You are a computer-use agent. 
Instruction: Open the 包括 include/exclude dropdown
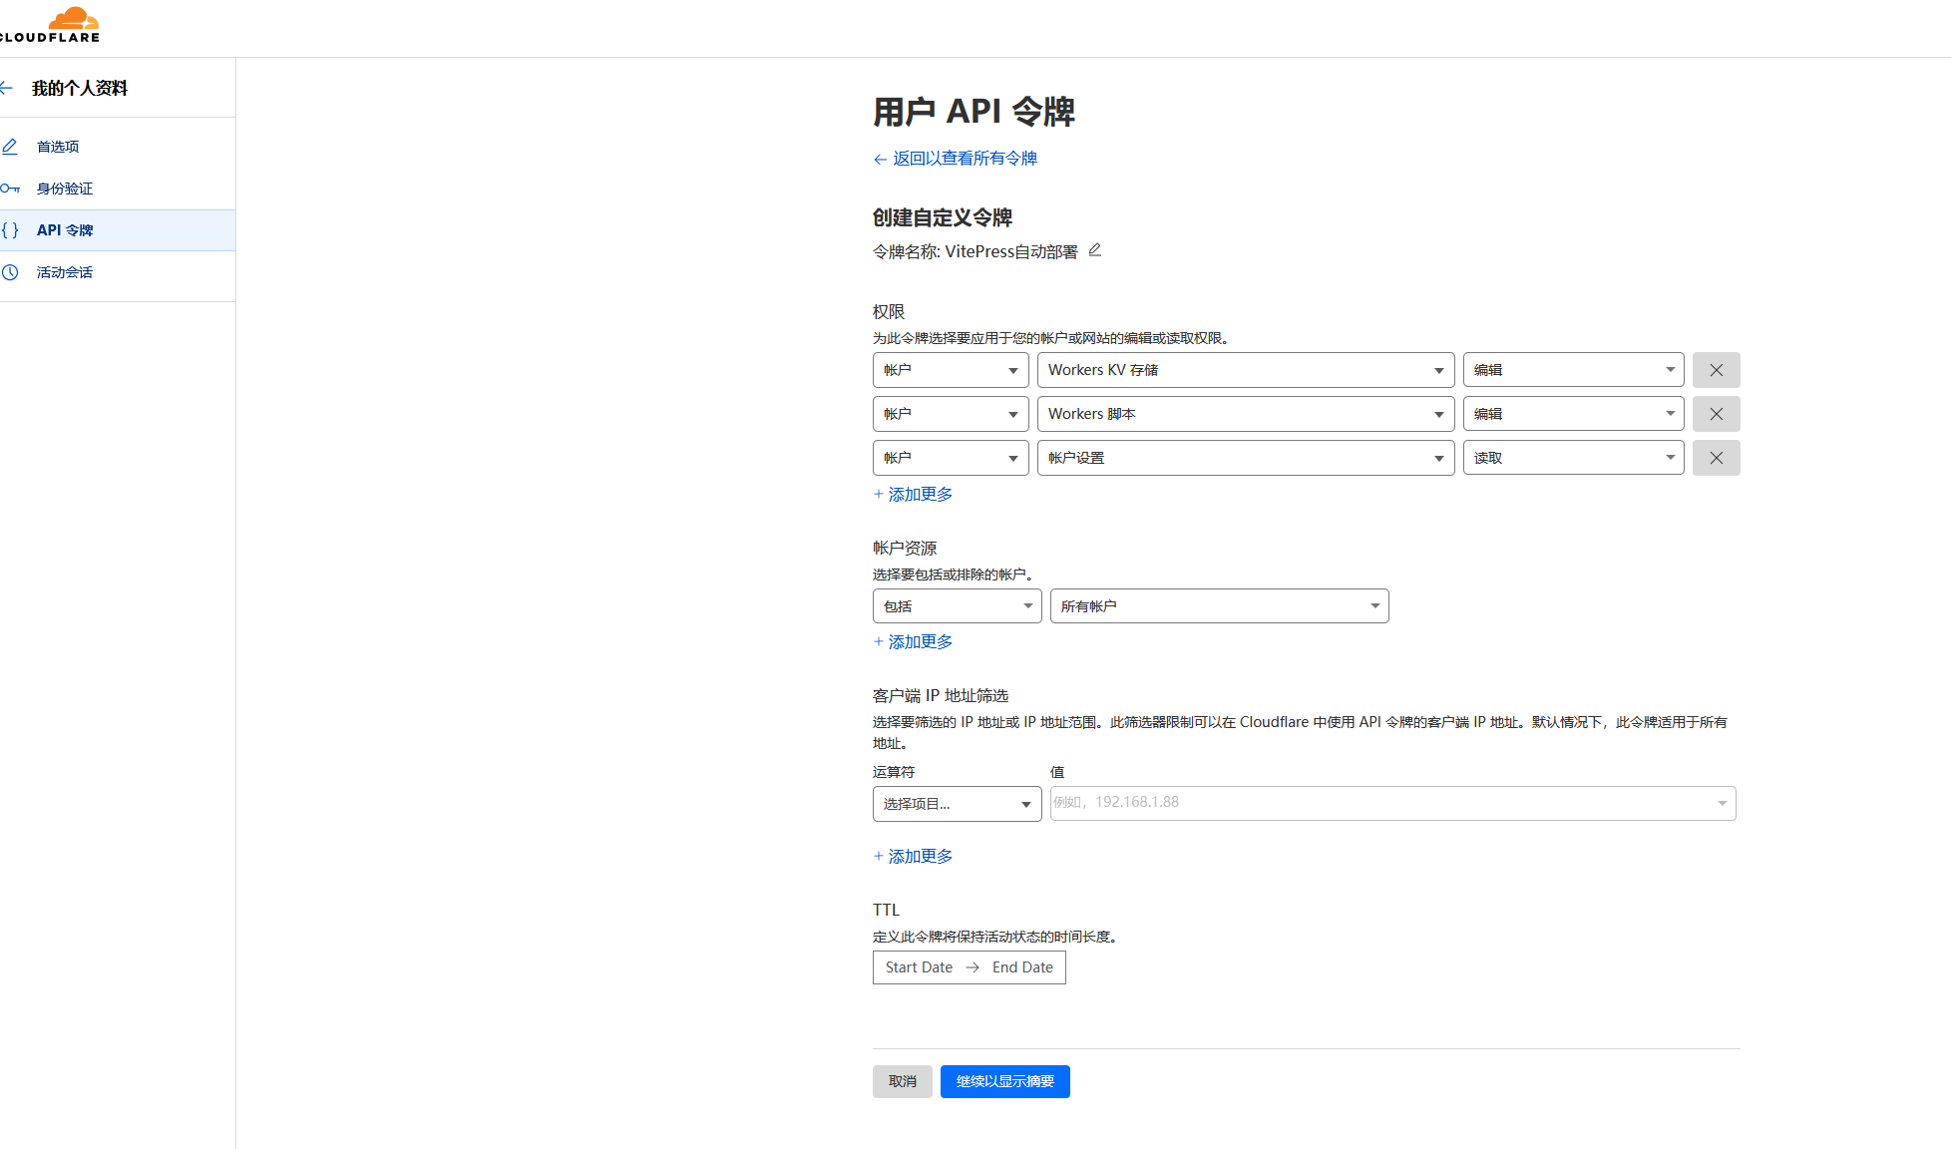point(957,606)
